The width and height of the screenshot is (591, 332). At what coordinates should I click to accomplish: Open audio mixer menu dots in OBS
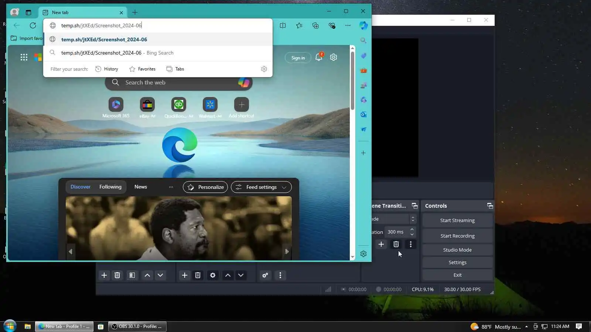point(280,275)
